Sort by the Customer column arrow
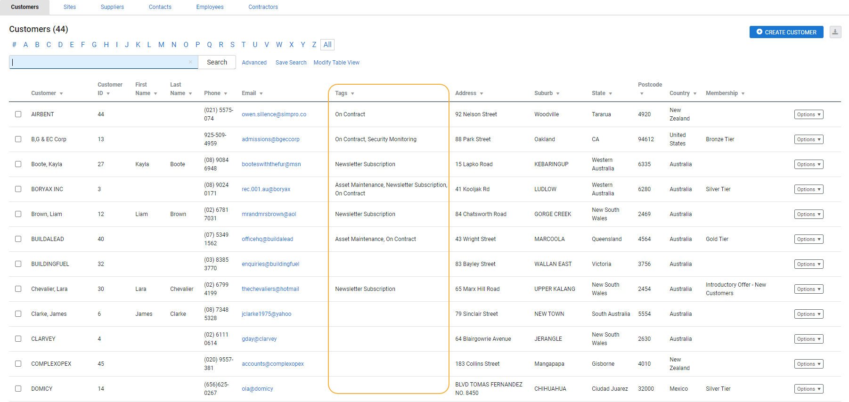The height and width of the screenshot is (402, 849). (61, 94)
